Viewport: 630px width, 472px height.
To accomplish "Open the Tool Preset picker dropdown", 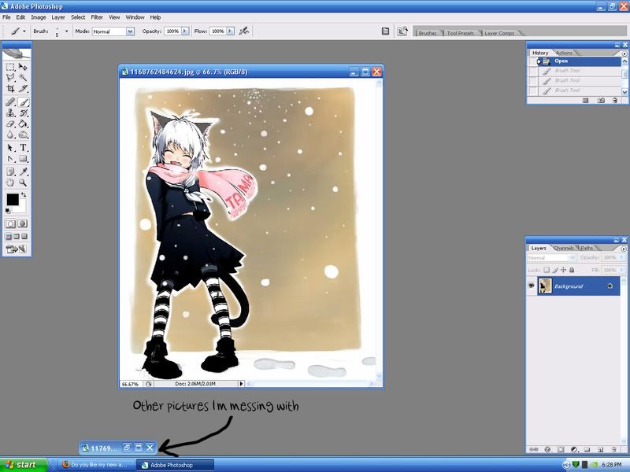I will 24,31.
